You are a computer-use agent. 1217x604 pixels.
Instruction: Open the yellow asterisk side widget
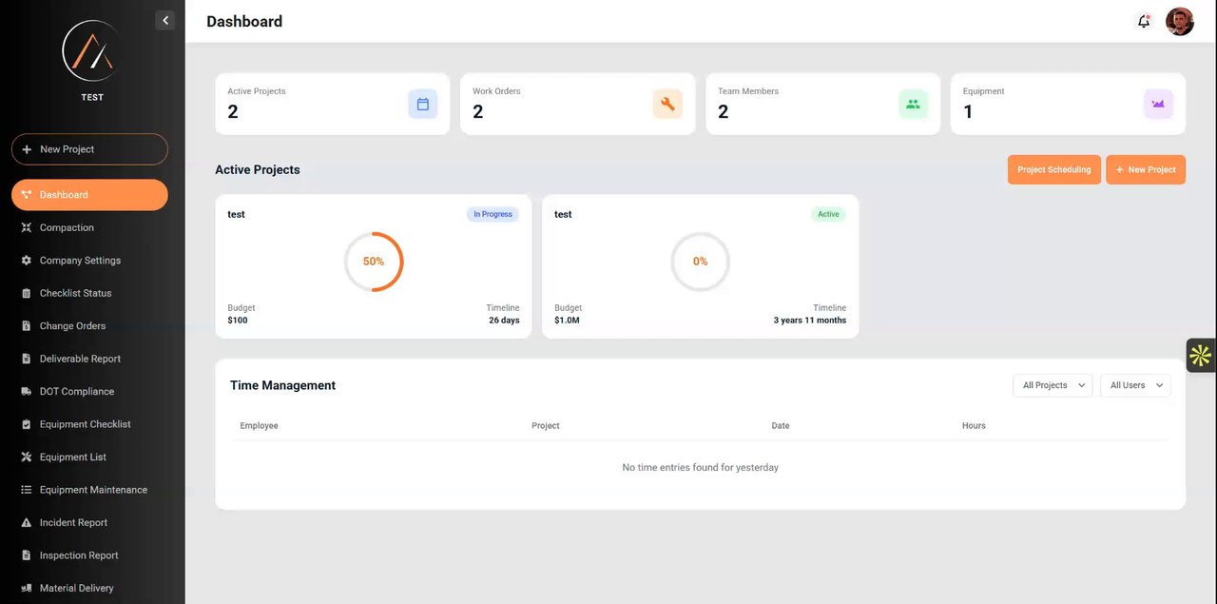[1201, 356]
